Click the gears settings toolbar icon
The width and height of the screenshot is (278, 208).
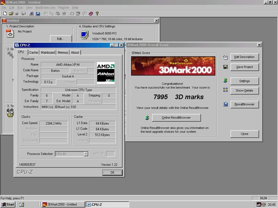pyautogui.click(x=58, y=14)
